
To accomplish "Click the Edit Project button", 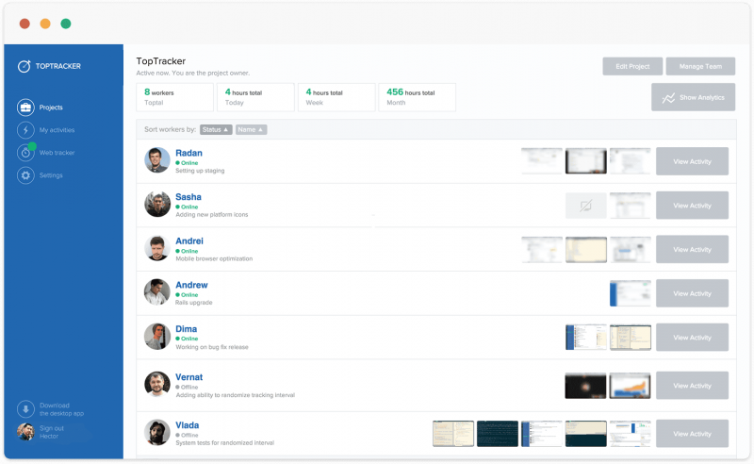I will pos(632,66).
